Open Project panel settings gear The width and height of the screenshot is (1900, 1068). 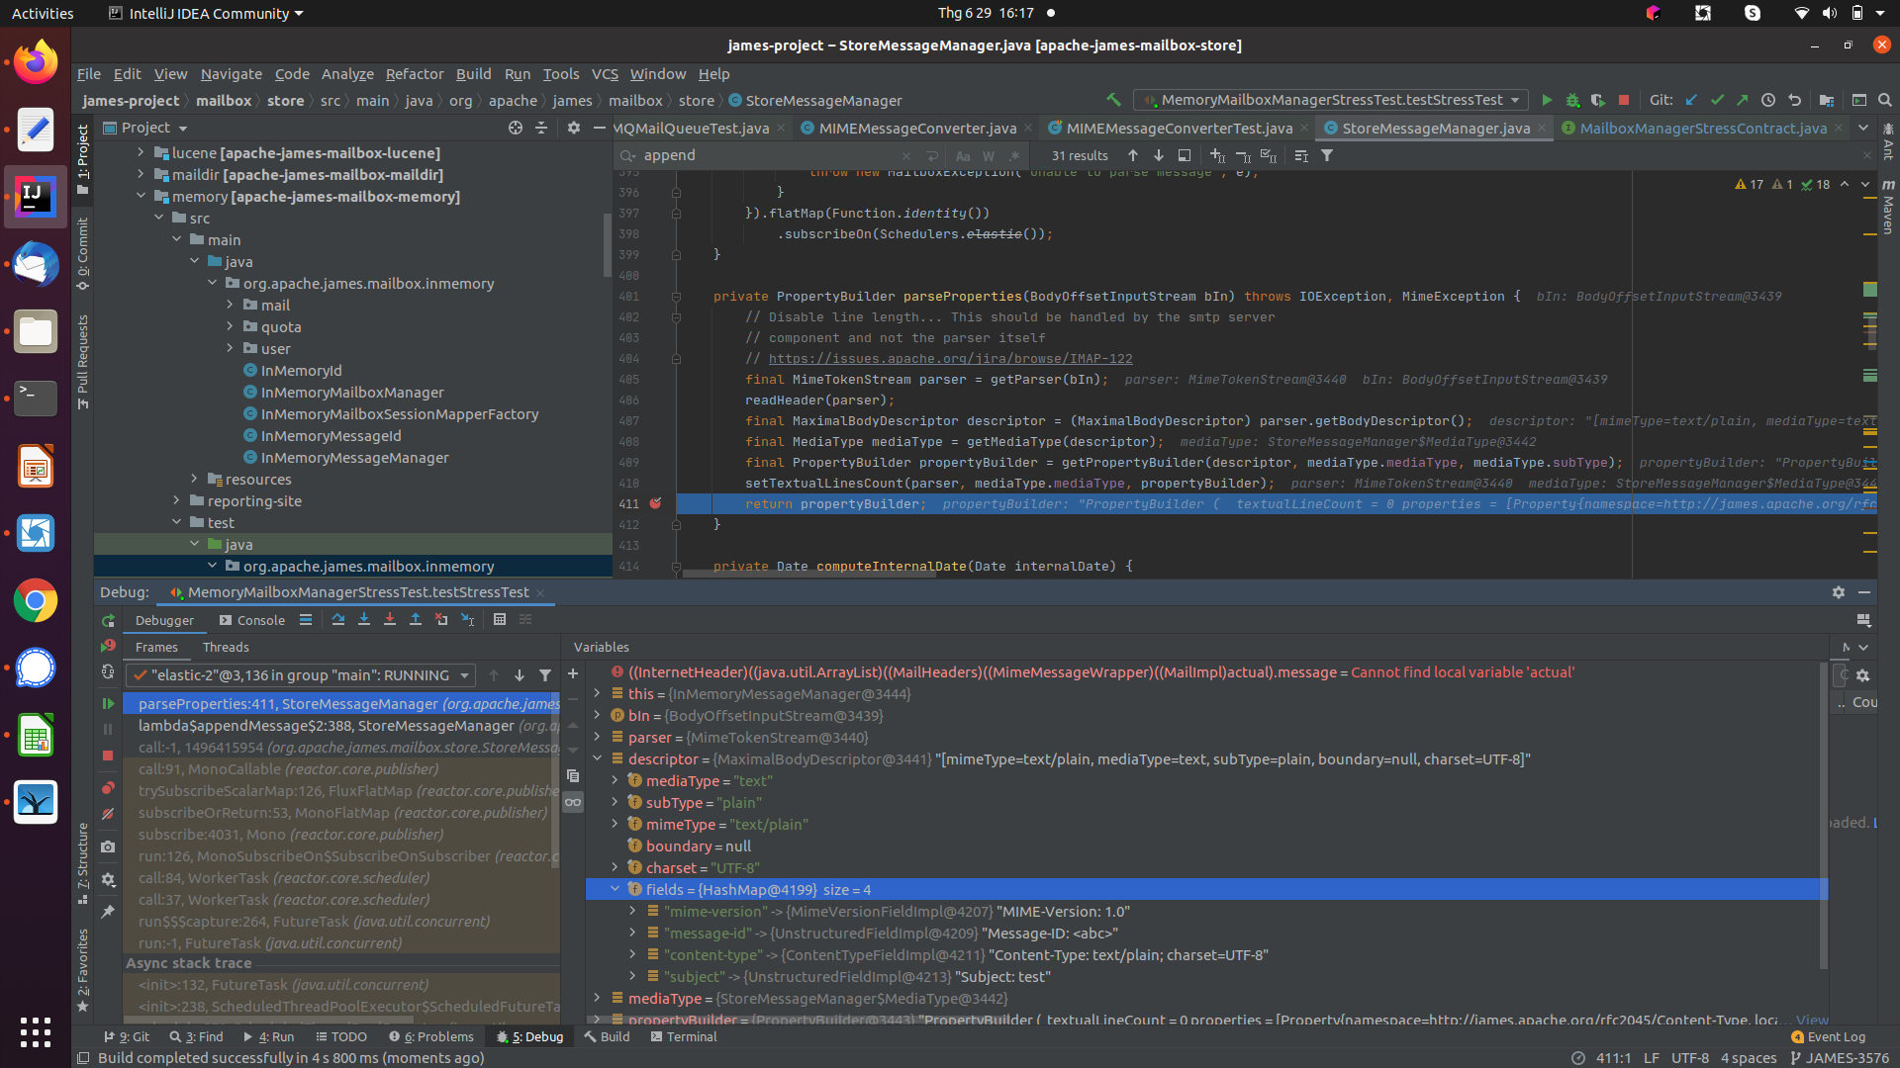[574, 128]
